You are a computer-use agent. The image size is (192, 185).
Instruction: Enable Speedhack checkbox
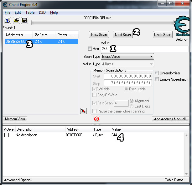157,79
